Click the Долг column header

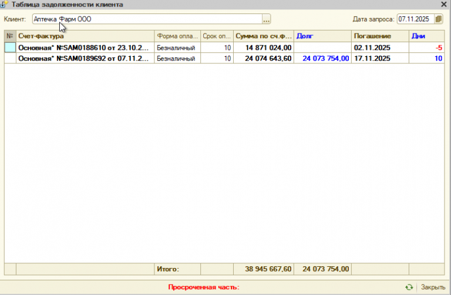322,36
